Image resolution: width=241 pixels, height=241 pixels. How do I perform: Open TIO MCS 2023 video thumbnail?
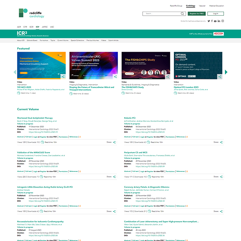coord(41,66)
